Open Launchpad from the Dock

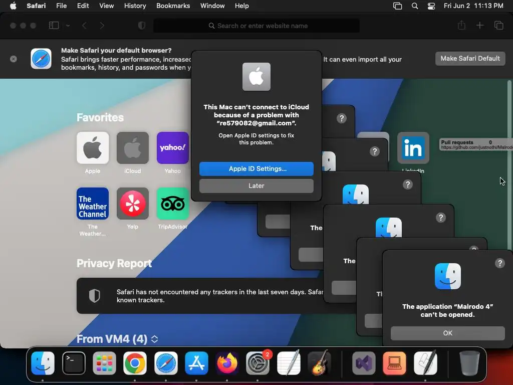pos(104,363)
